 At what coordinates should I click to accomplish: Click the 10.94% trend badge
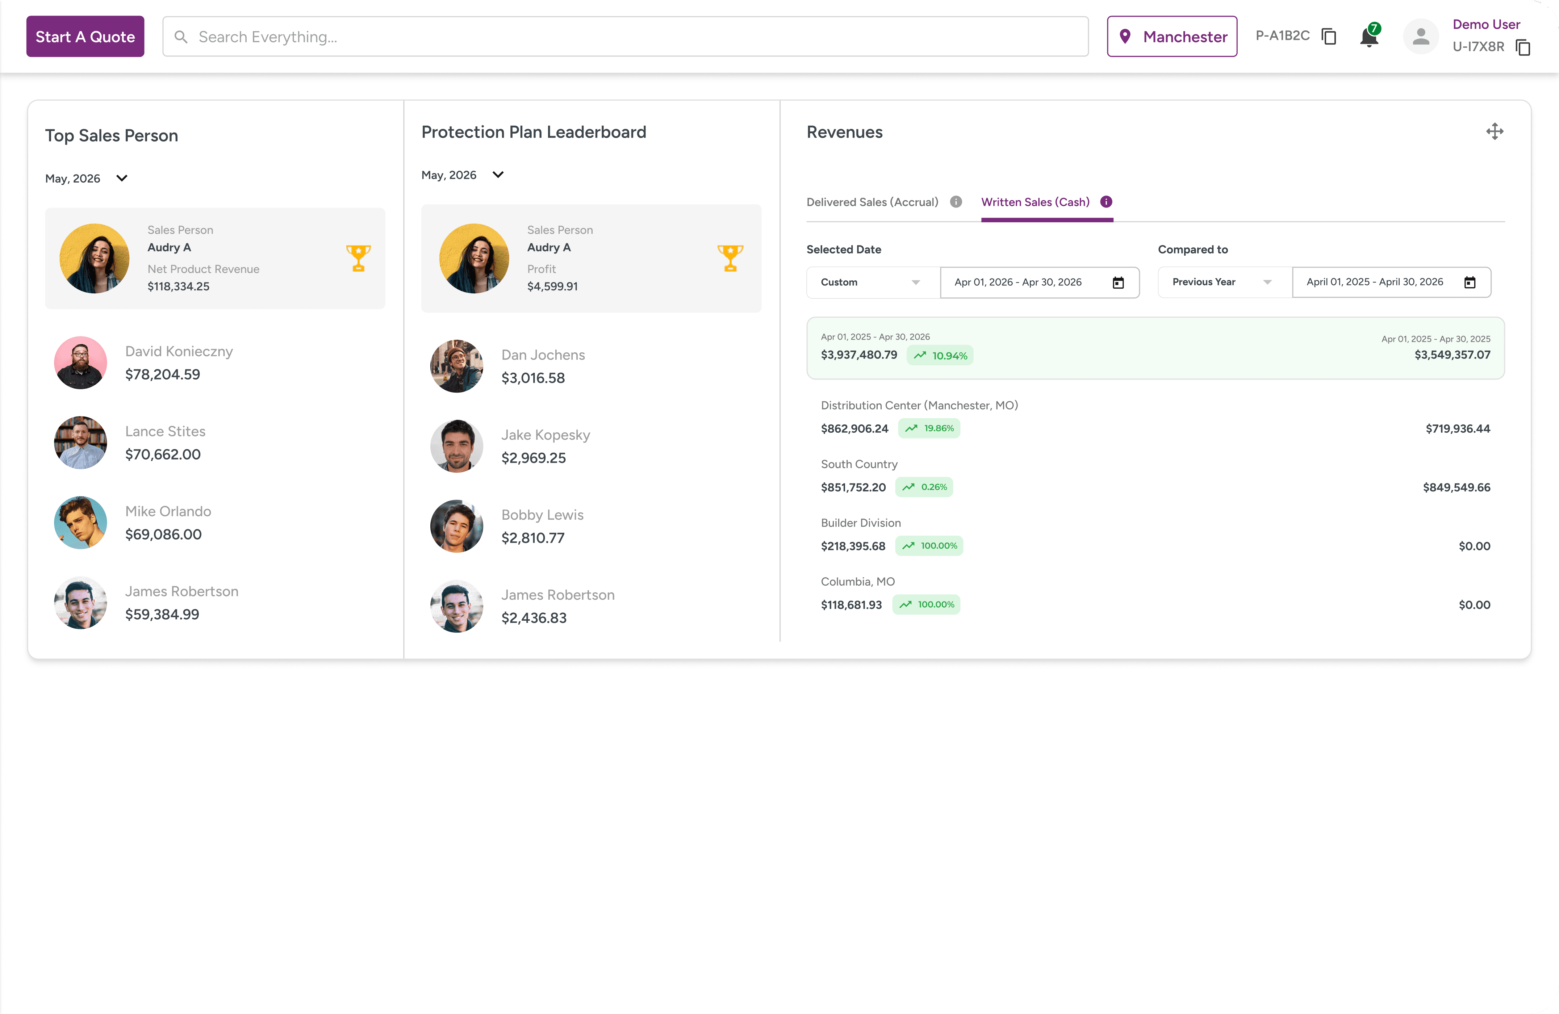pos(939,355)
